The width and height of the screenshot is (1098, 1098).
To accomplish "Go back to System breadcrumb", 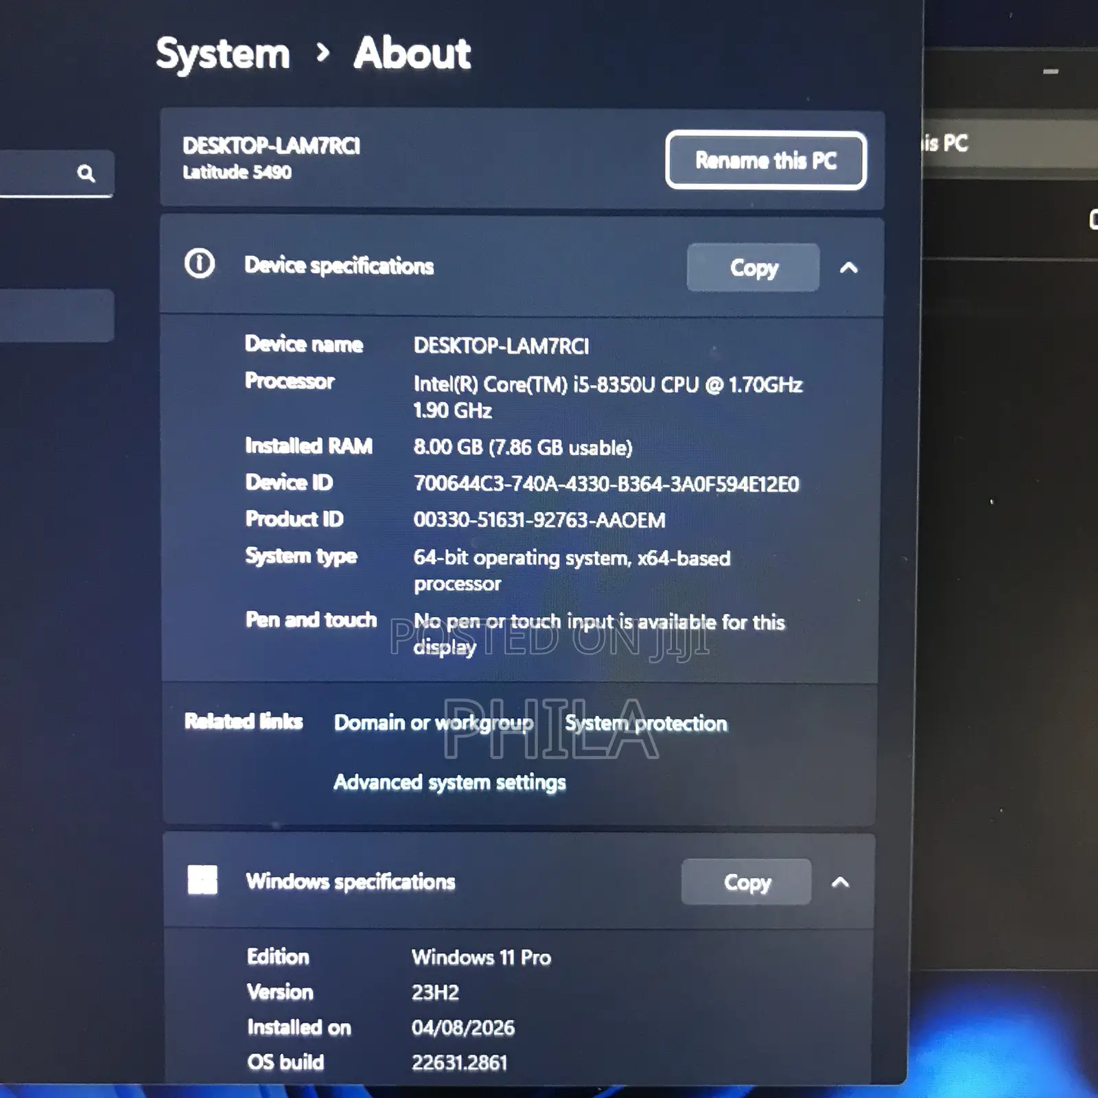I will coord(222,54).
